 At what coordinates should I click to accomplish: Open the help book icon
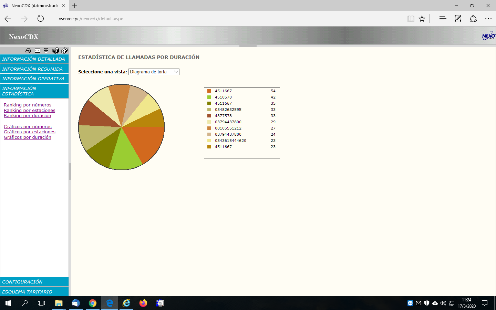click(x=64, y=51)
